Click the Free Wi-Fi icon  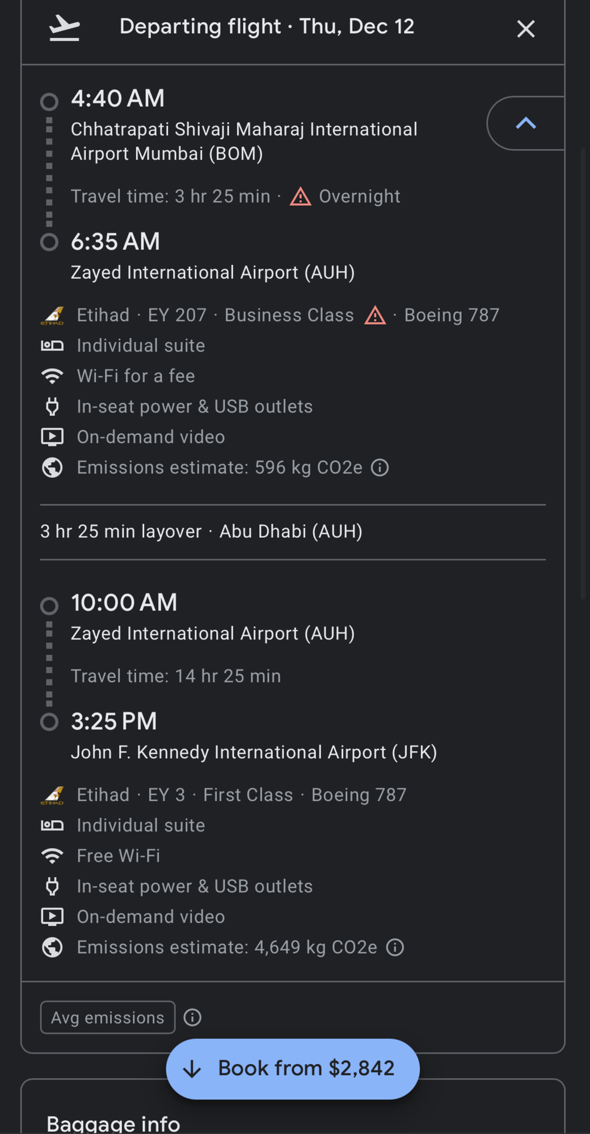click(x=52, y=855)
